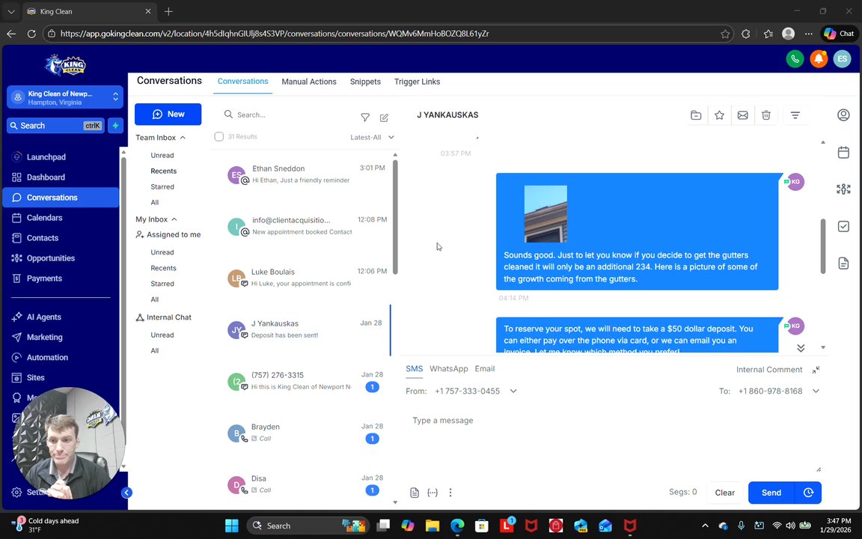Collapse the message composer with arrows icon
This screenshot has width=862, height=539.
click(816, 370)
